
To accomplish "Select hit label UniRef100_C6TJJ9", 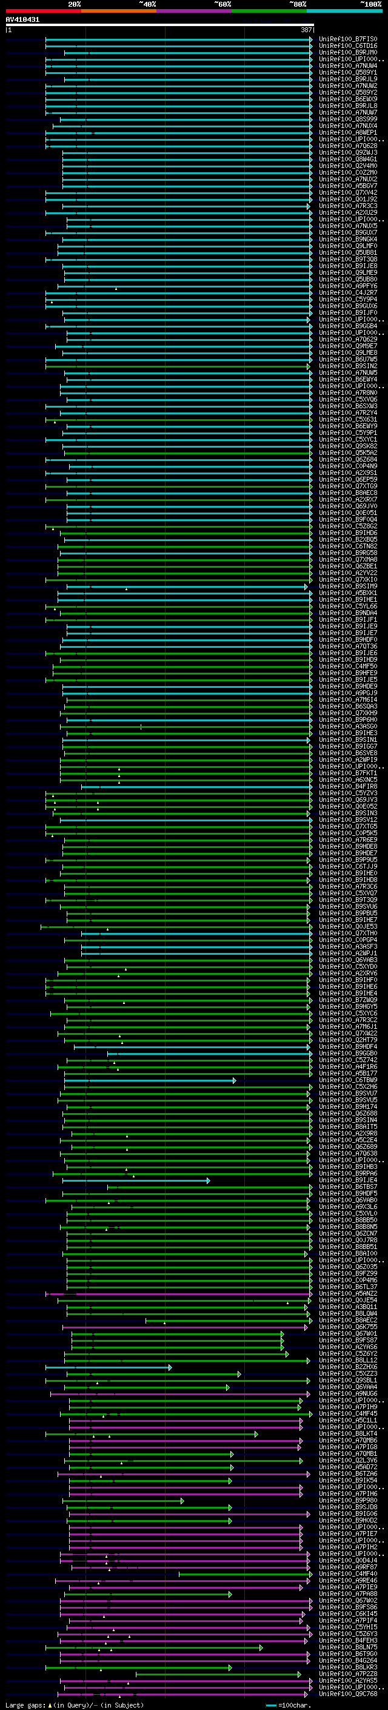I will [x=348, y=866].
